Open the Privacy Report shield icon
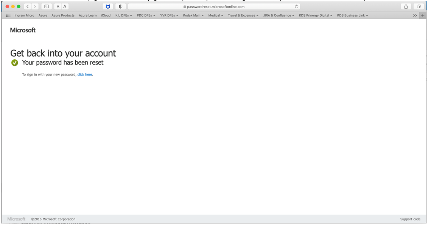The height and width of the screenshot is (225, 428). click(121, 6)
